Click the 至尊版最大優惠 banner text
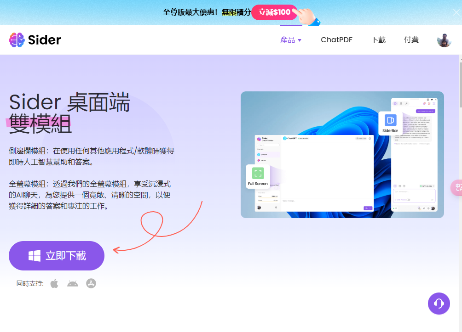462x332 pixels. pos(190,12)
